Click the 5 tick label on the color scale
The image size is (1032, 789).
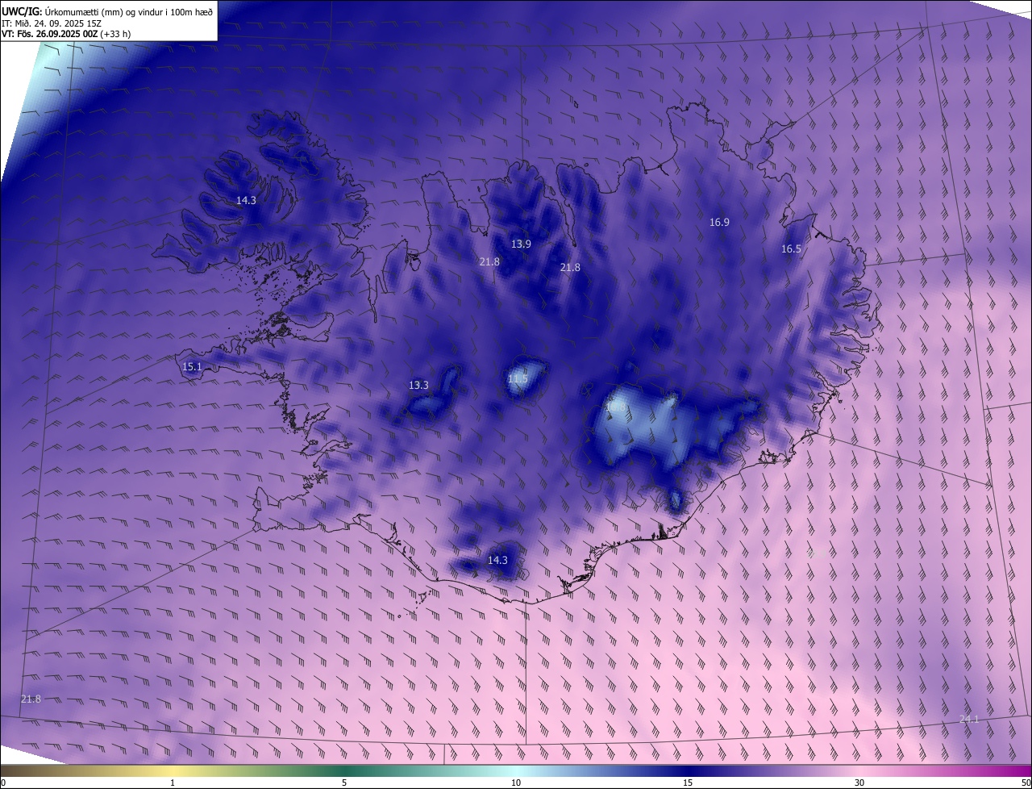[344, 783]
